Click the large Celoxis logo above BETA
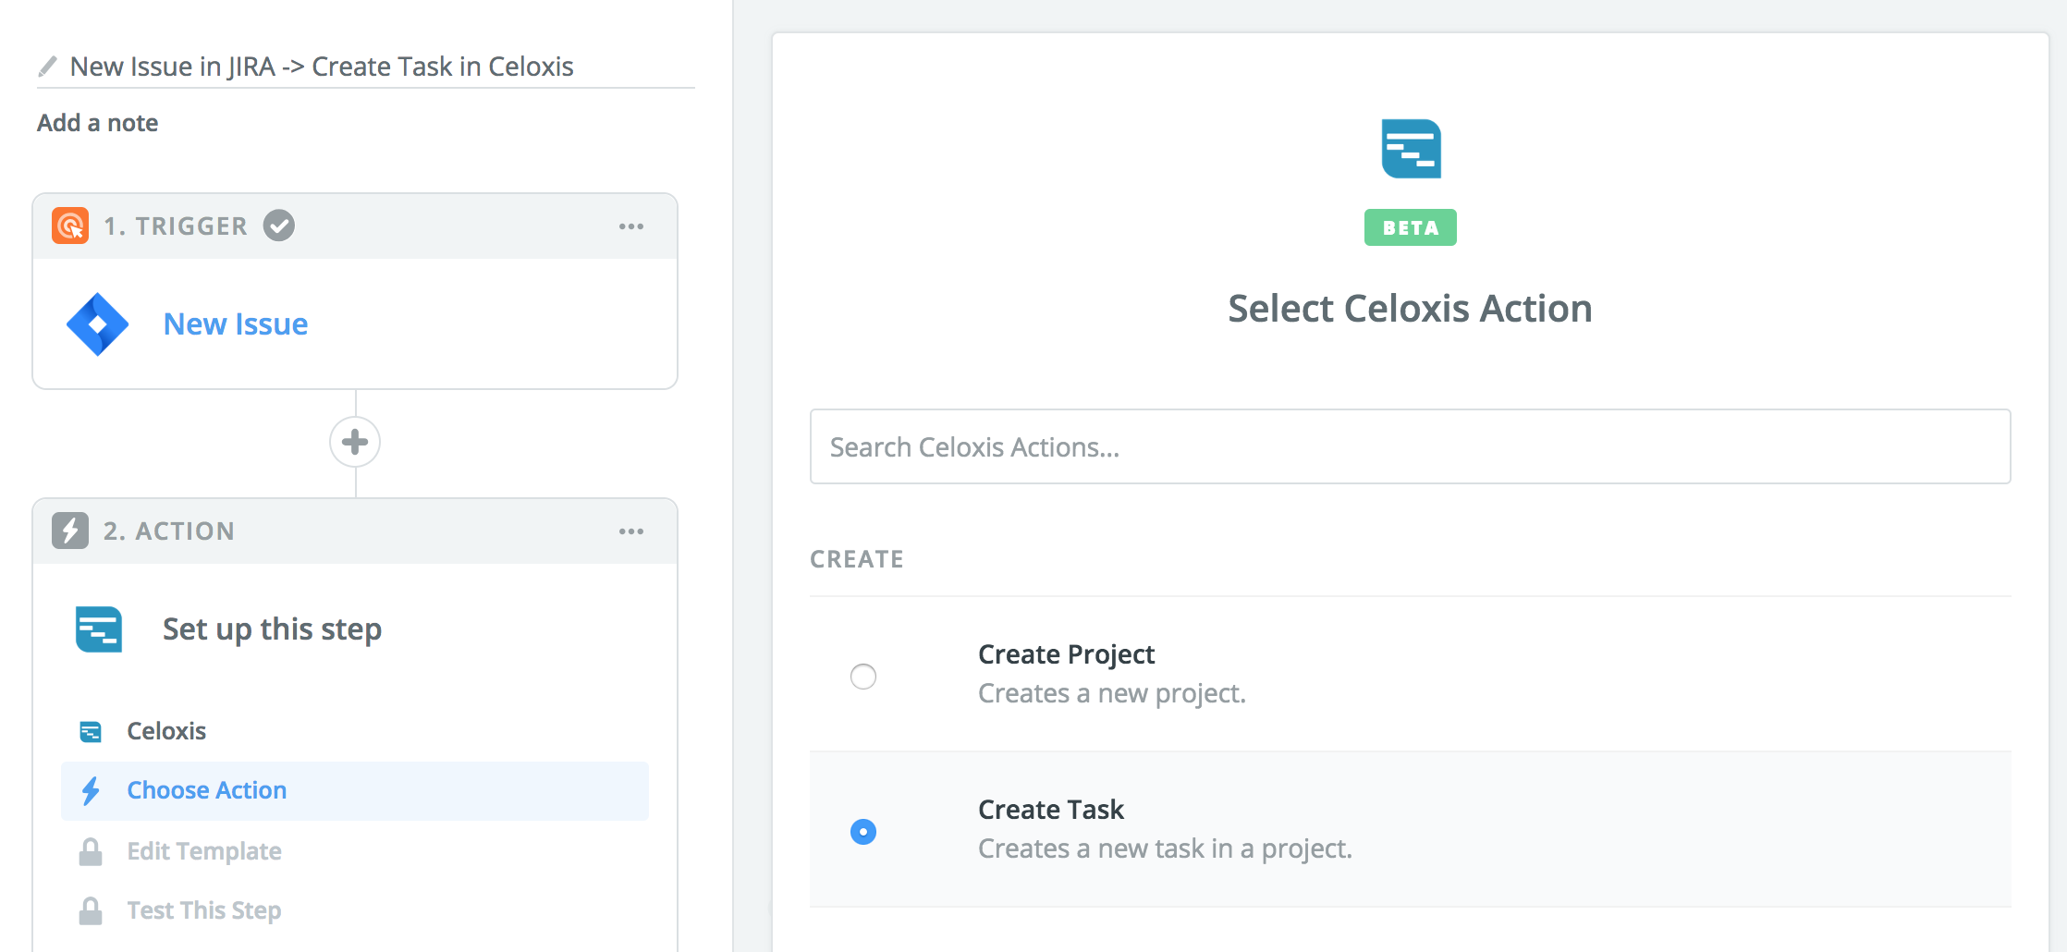The image size is (2067, 952). point(1411,149)
